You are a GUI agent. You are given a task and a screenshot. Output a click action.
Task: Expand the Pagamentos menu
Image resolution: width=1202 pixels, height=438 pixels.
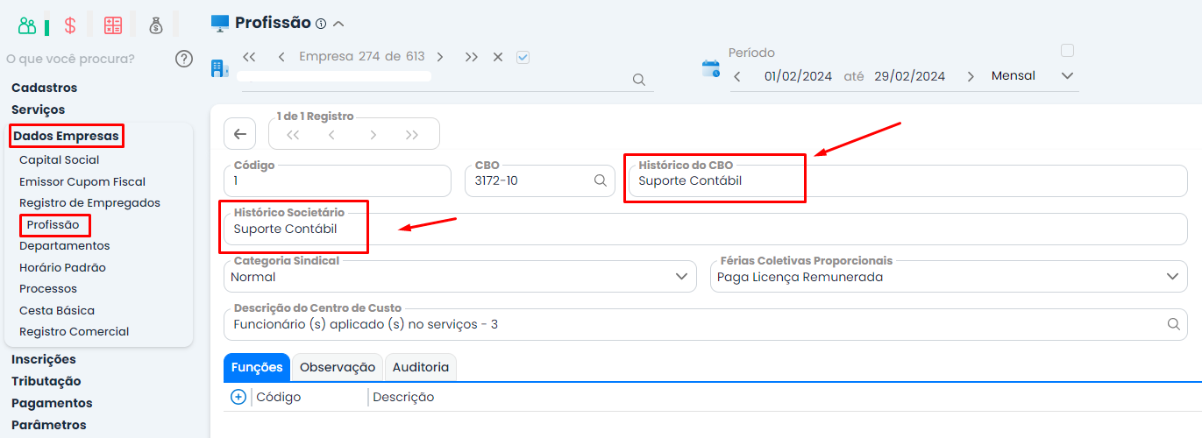(x=52, y=403)
